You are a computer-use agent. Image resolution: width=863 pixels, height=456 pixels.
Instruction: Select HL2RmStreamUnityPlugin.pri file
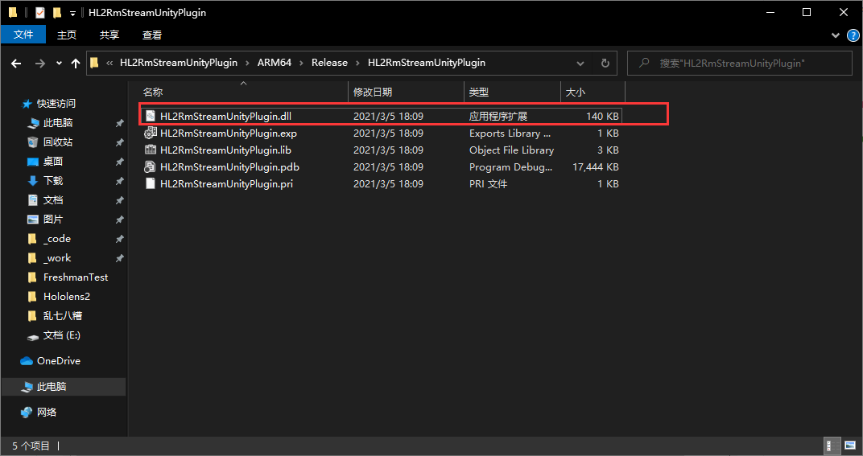click(x=382, y=183)
